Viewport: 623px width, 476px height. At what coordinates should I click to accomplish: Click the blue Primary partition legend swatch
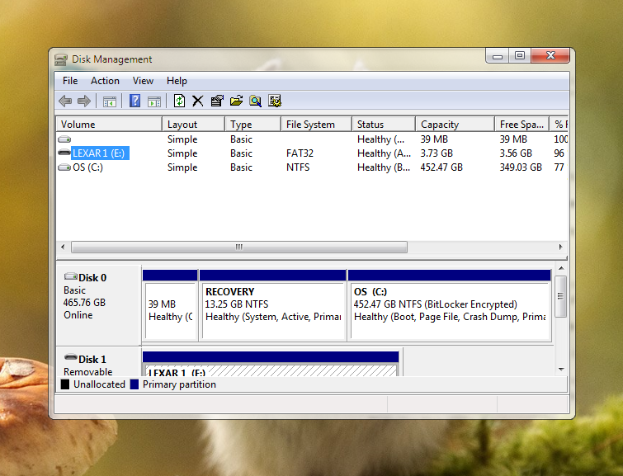pos(135,384)
